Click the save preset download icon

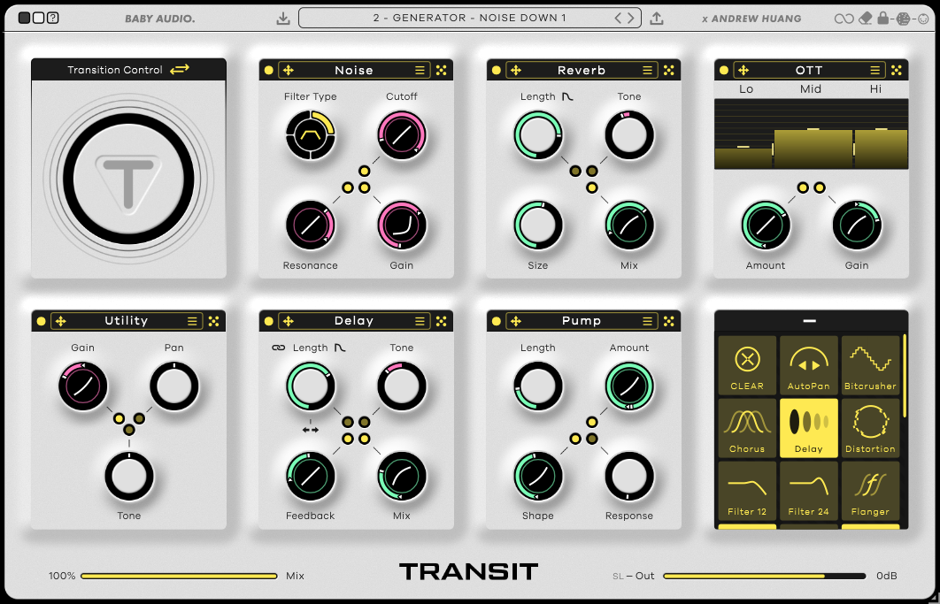pos(283,17)
